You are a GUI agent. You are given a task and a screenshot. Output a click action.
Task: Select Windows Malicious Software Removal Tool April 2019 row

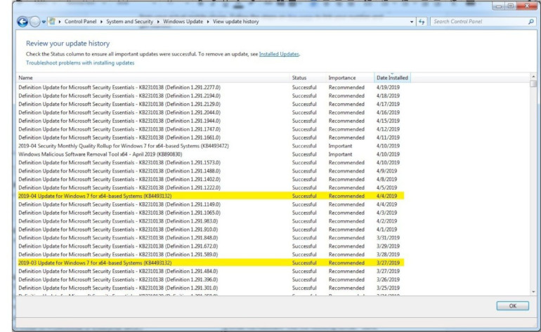(x=211, y=154)
